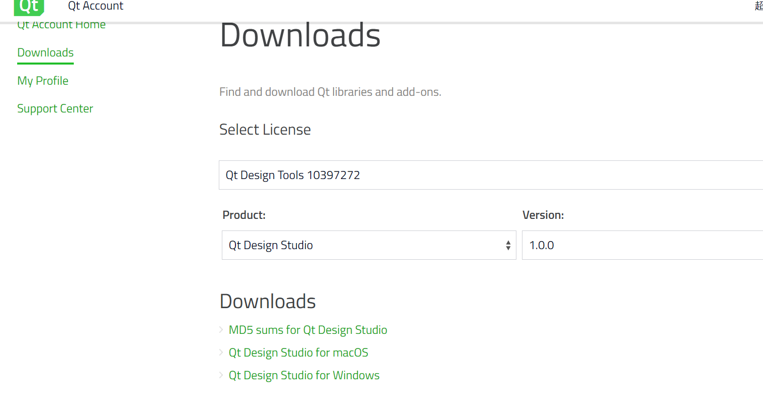
Task: Expand MD5 sums for Qt Design Studio
Action: pyautogui.click(x=308, y=330)
